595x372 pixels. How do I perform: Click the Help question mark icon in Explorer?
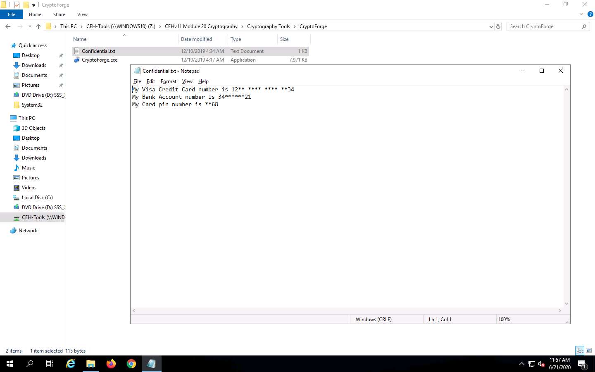(x=590, y=14)
